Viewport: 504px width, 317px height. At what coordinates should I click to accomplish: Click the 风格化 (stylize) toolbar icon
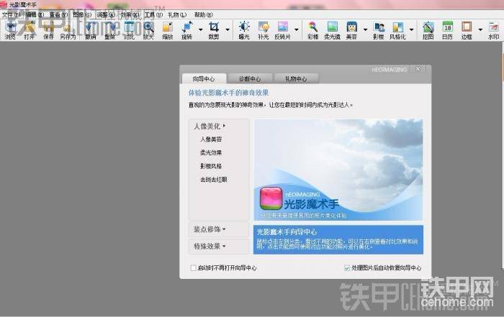[x=397, y=30]
